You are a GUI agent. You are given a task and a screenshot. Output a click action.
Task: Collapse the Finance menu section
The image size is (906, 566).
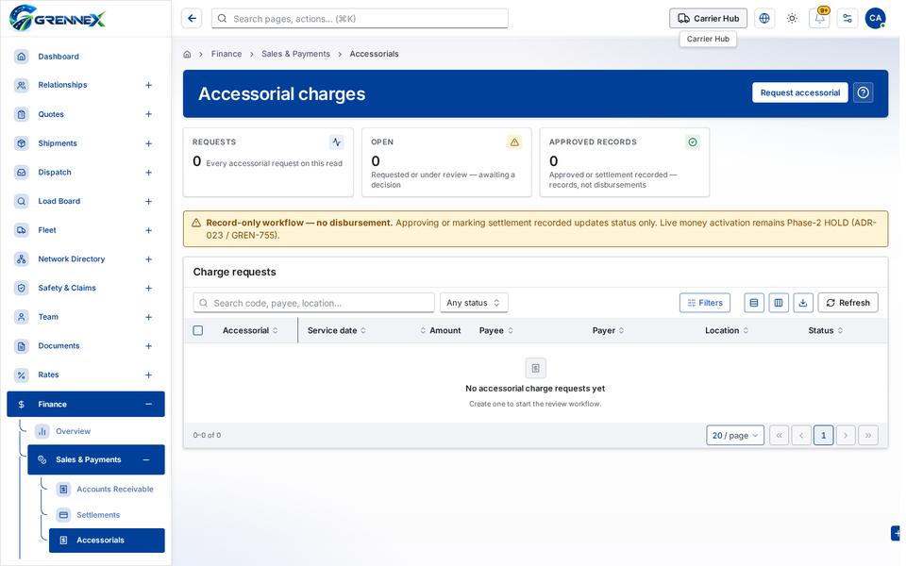point(148,405)
